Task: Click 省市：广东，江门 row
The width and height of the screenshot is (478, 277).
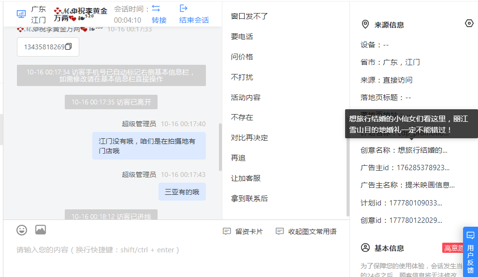Action: 390,62
